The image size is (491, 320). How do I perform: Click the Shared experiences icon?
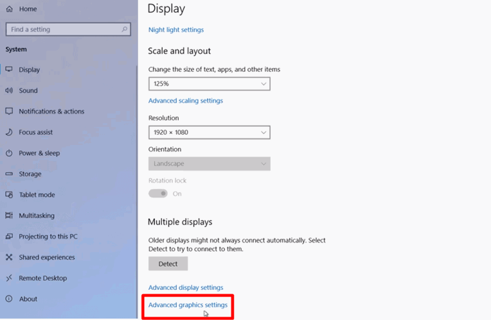pos(9,257)
